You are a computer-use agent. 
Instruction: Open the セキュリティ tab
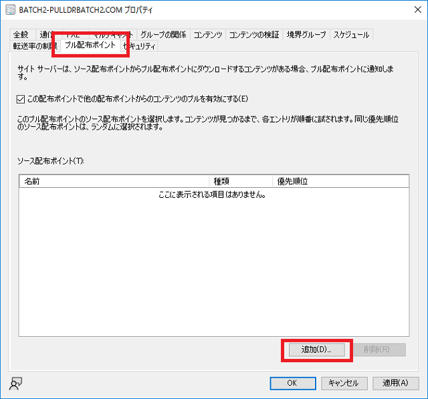click(140, 46)
